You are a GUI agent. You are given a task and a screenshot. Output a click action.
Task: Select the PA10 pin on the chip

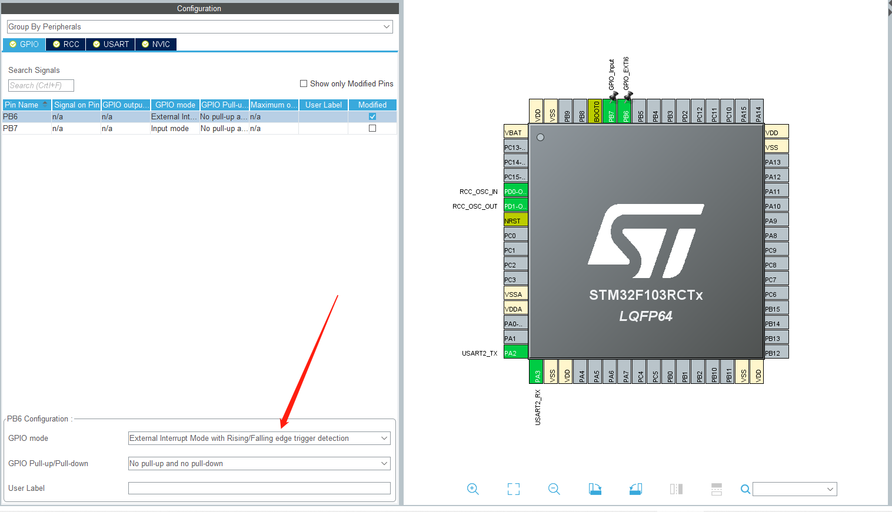point(776,206)
